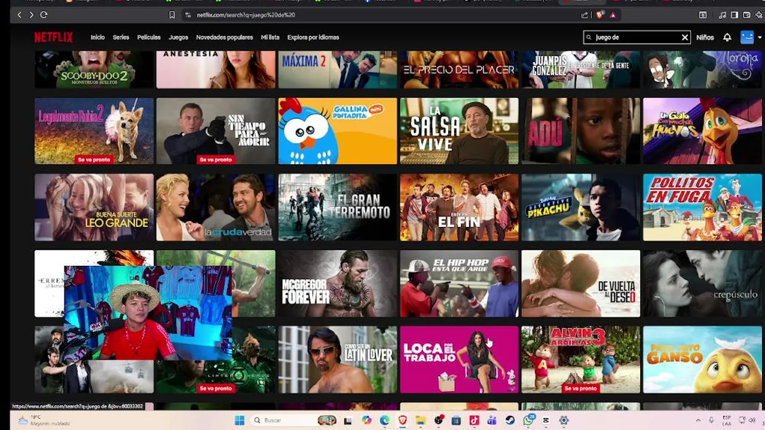This screenshot has width=765, height=430.
Task: Click the share icon in address bar
Action: (585, 14)
